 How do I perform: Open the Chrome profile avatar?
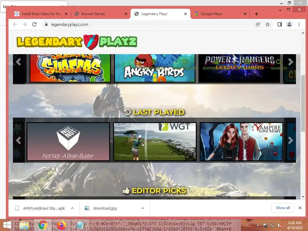289,24
